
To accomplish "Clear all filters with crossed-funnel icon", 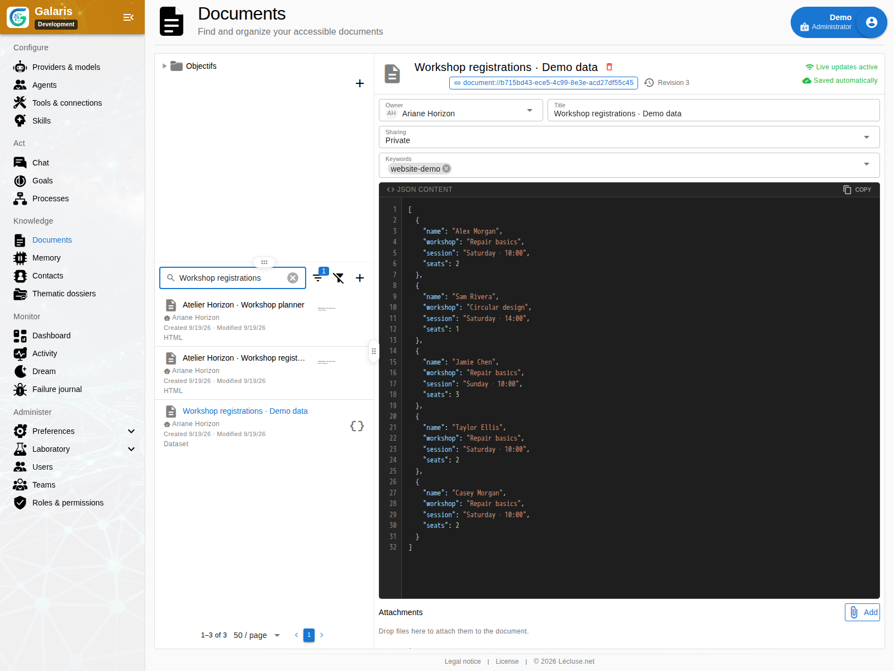I will tap(339, 278).
